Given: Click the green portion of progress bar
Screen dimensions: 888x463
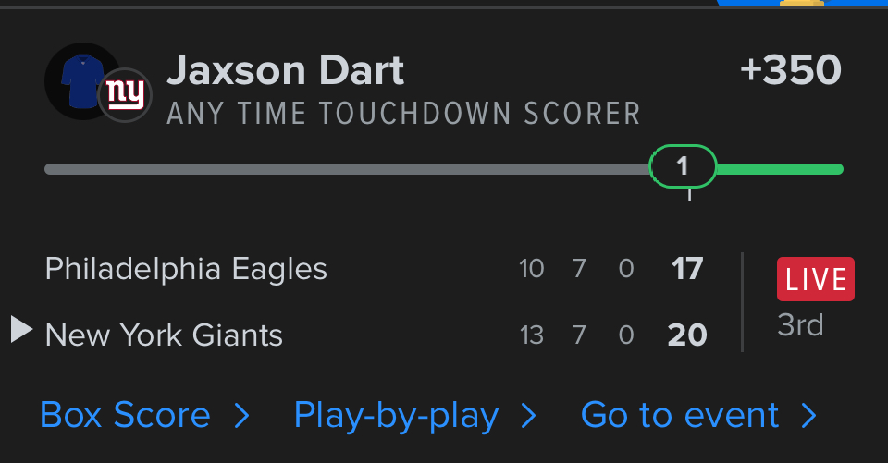Looking at the screenshot, I should pos(779,169).
